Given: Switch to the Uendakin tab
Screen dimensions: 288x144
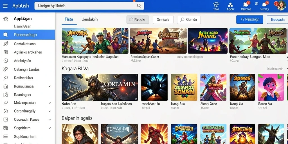Looking at the screenshot, I should [x=89, y=19].
